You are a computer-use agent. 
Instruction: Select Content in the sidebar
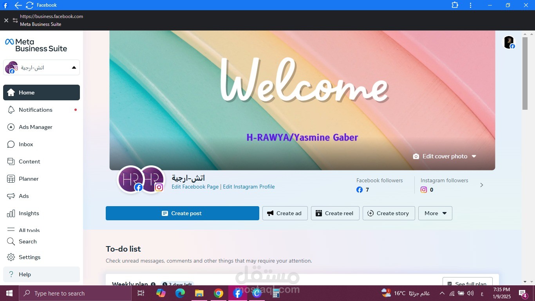[x=42, y=161]
